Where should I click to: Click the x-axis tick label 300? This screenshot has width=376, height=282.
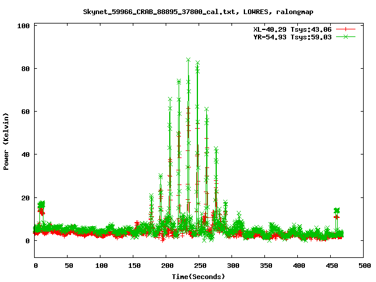(233, 266)
